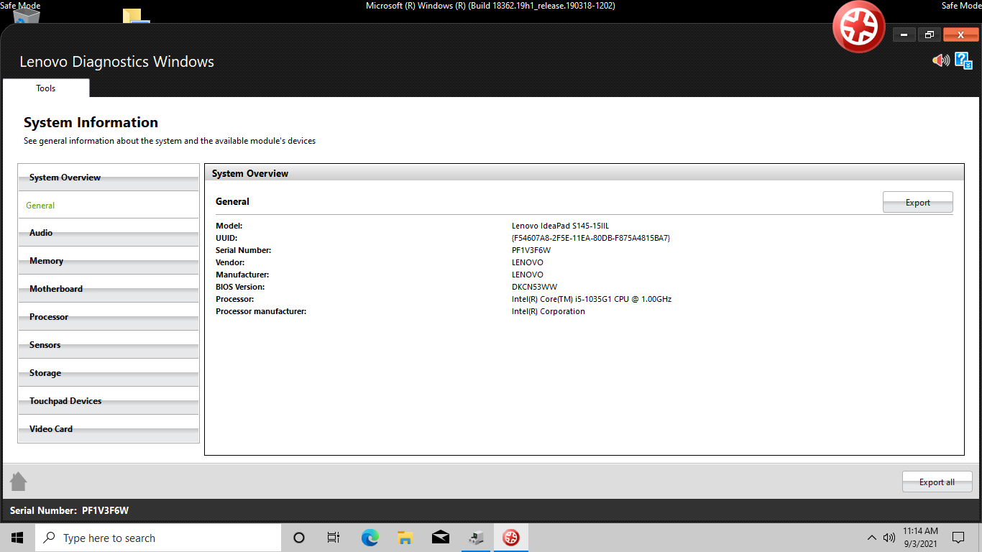The height and width of the screenshot is (552, 982).
Task: Click the Processor manufacturer: label
Action: tap(261, 311)
